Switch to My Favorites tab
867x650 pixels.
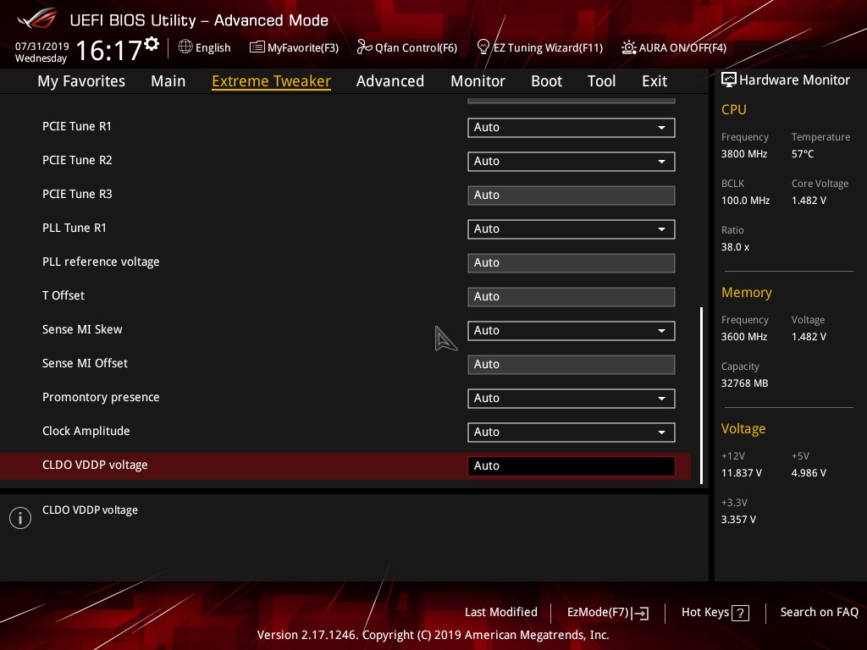[x=81, y=81]
